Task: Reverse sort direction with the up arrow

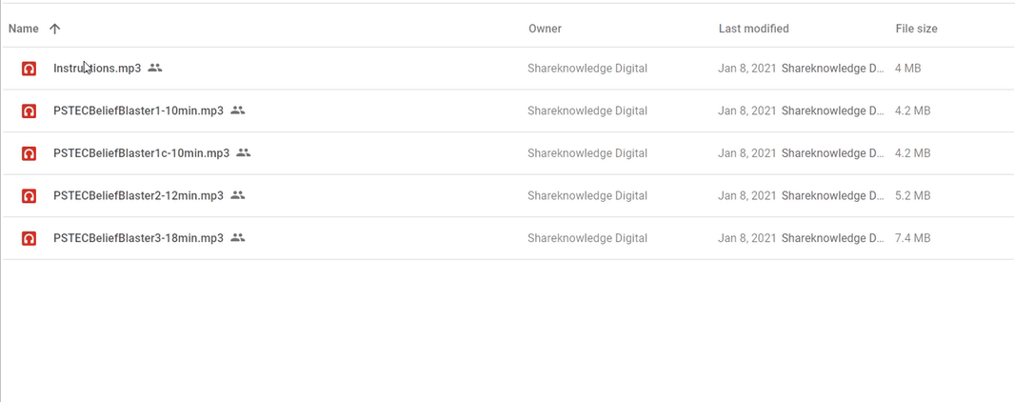Action: 55,29
